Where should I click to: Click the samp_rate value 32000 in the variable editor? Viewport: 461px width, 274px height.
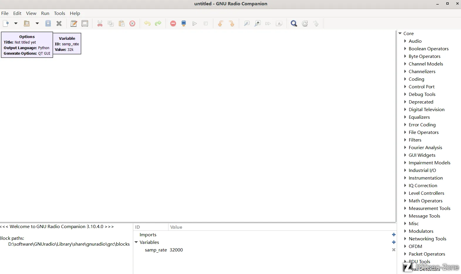point(176,250)
